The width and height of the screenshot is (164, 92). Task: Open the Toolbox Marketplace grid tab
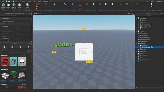tap(12, 47)
